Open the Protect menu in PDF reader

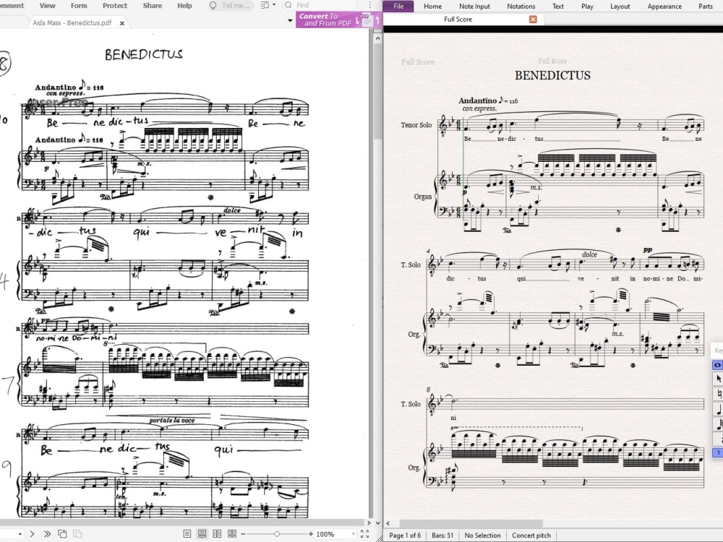point(115,6)
